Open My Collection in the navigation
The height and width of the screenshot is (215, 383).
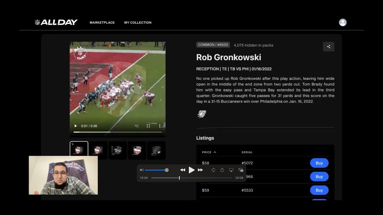(x=138, y=22)
